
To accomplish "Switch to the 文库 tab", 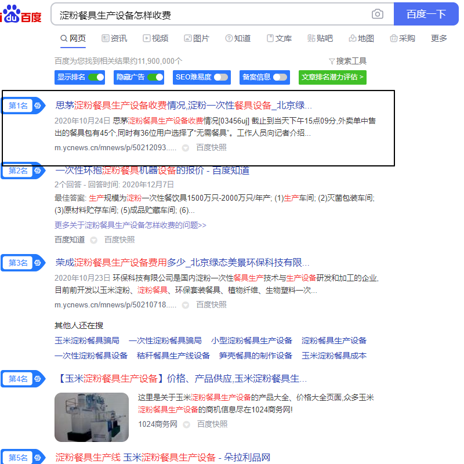I will (x=279, y=38).
